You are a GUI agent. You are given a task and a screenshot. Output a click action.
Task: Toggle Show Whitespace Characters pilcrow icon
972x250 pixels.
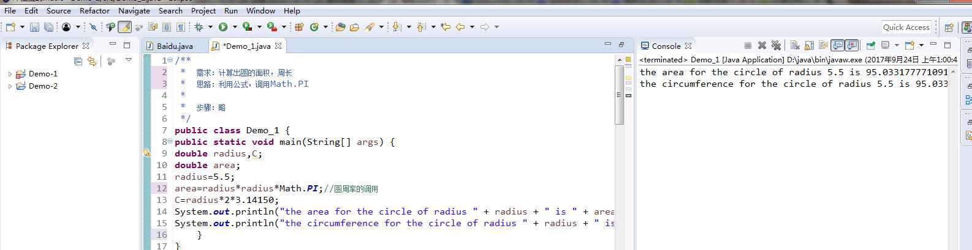click(181, 27)
